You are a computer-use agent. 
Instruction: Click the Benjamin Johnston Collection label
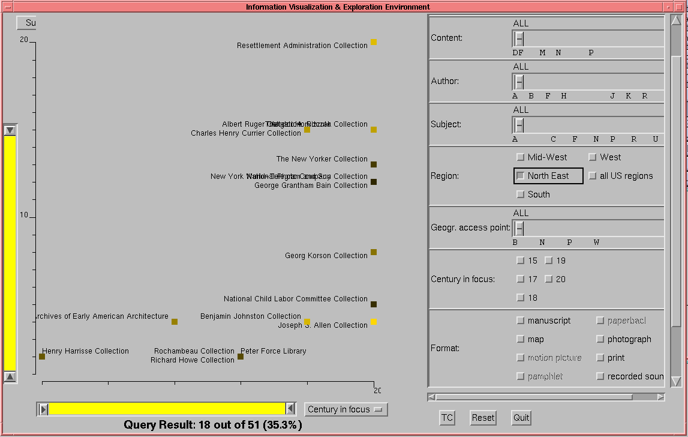coord(251,316)
